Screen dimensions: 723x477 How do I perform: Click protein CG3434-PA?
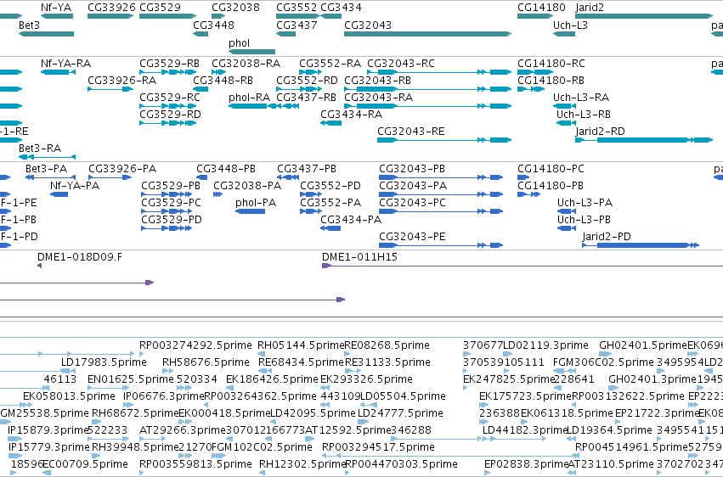pyautogui.click(x=351, y=220)
